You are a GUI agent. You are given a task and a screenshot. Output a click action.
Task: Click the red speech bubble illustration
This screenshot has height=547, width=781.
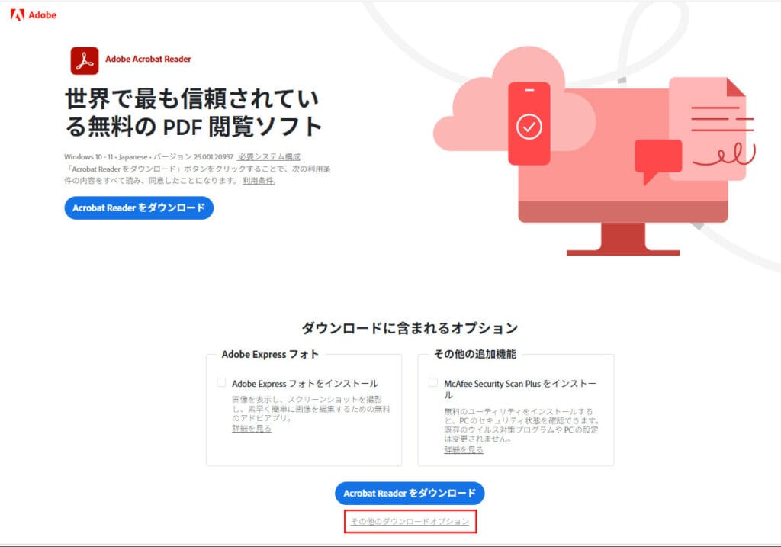click(657, 159)
